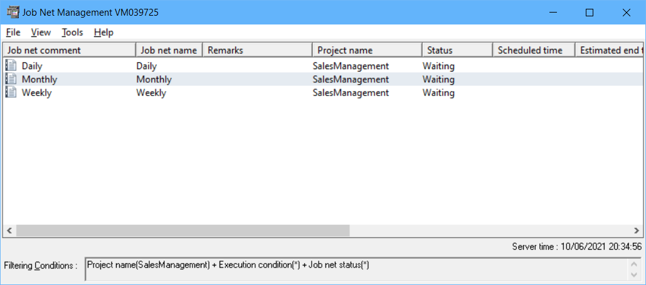Click the Monthly job net document icon

[x=11, y=79]
